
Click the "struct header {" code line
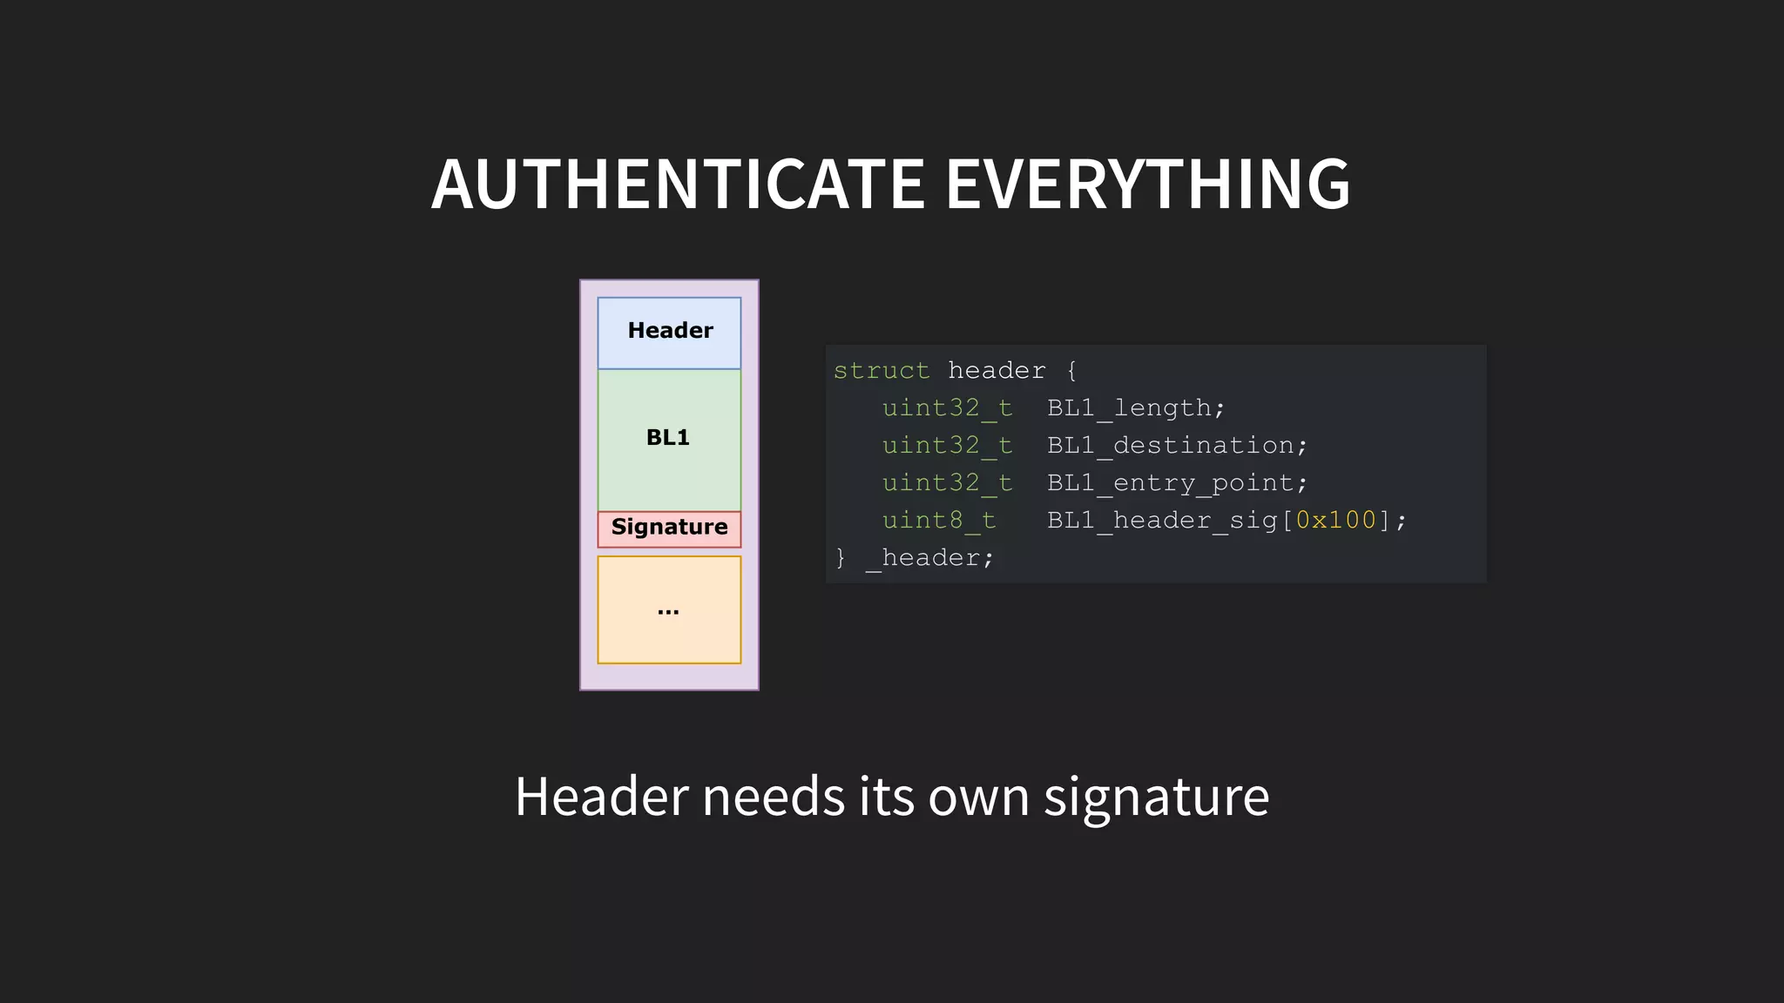[x=956, y=371]
